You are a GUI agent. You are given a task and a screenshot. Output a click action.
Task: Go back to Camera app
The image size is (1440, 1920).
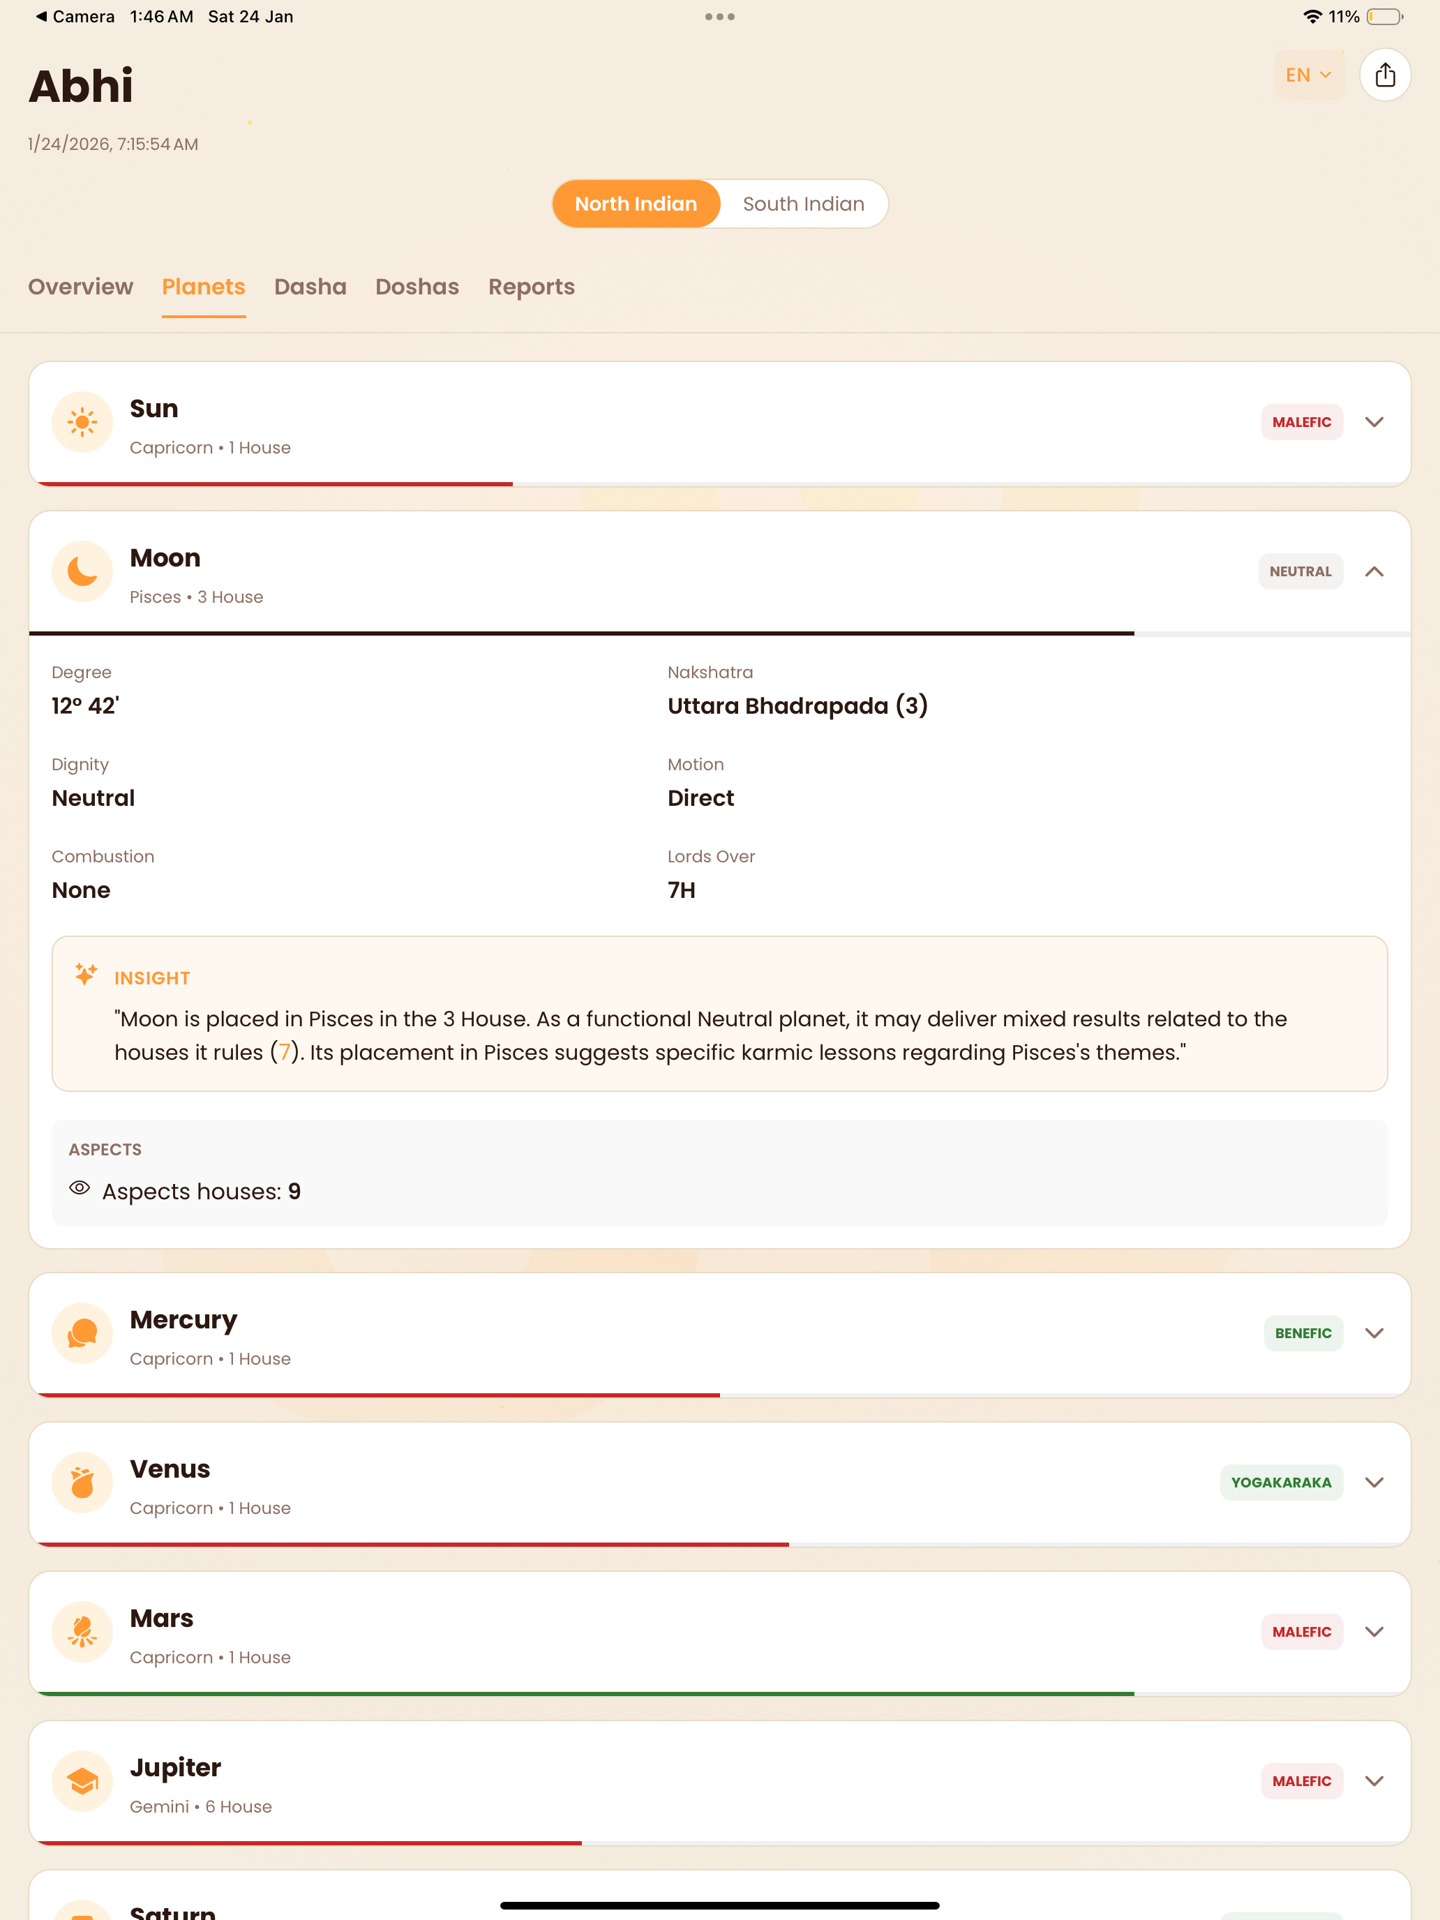(75, 17)
